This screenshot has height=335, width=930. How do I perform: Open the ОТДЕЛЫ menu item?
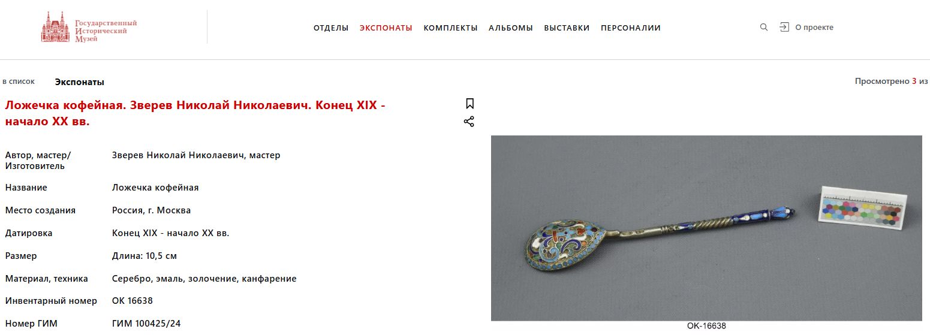point(331,28)
